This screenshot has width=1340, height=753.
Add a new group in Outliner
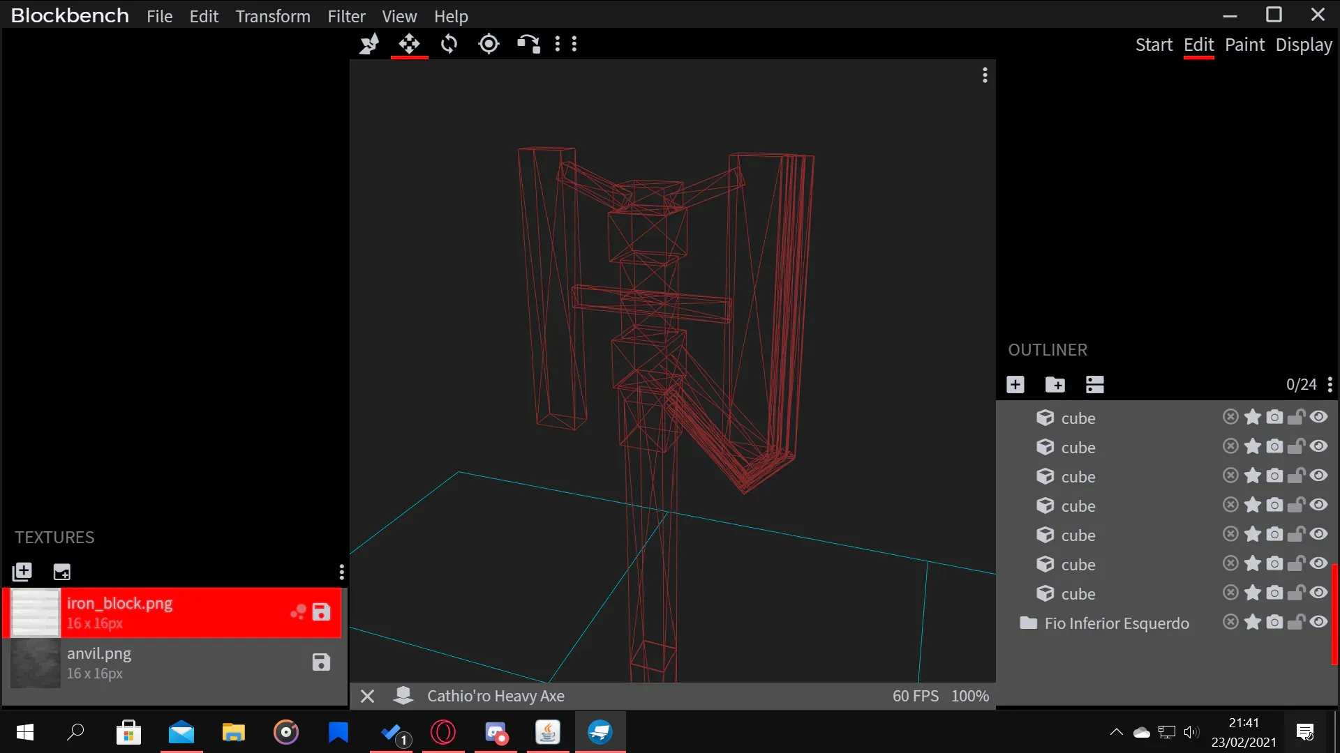[x=1055, y=384]
